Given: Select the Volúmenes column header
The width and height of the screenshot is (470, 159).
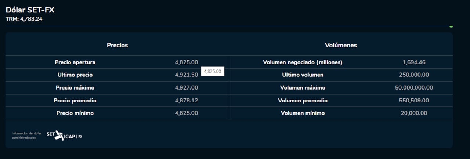Looking at the screenshot, I should (341, 45).
